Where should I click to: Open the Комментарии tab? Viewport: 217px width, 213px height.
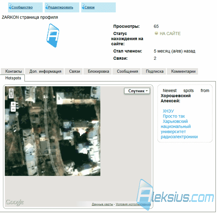(x=182, y=71)
